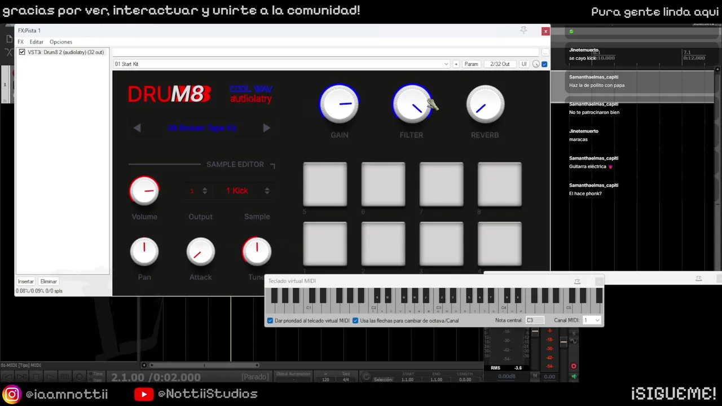Click the FILTER knob

tap(412, 105)
